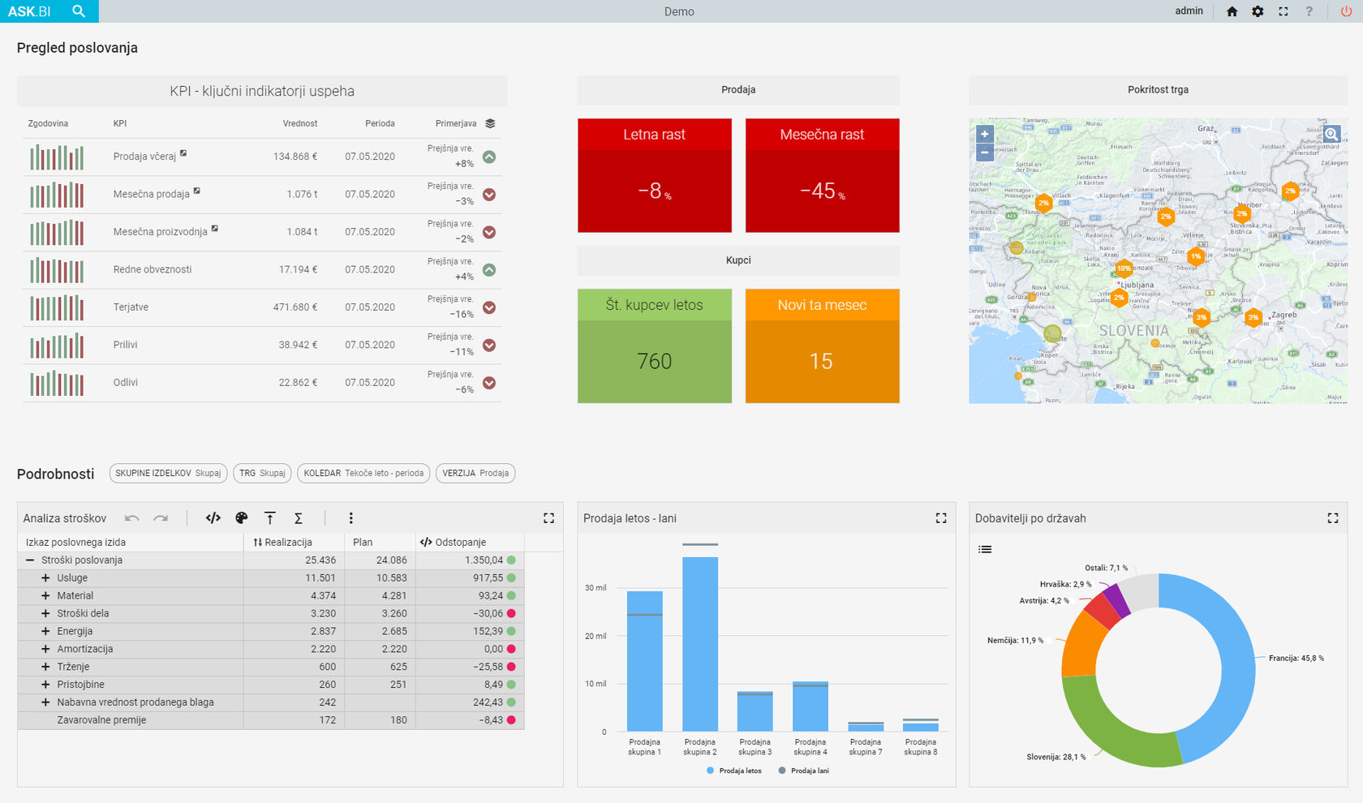The image size is (1363, 803).
Task: Open the SKUPINE IZDELKOV filter chip
Action: click(168, 473)
